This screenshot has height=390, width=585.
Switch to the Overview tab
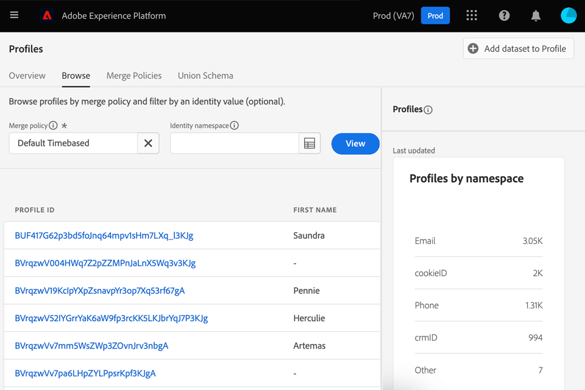[27, 76]
